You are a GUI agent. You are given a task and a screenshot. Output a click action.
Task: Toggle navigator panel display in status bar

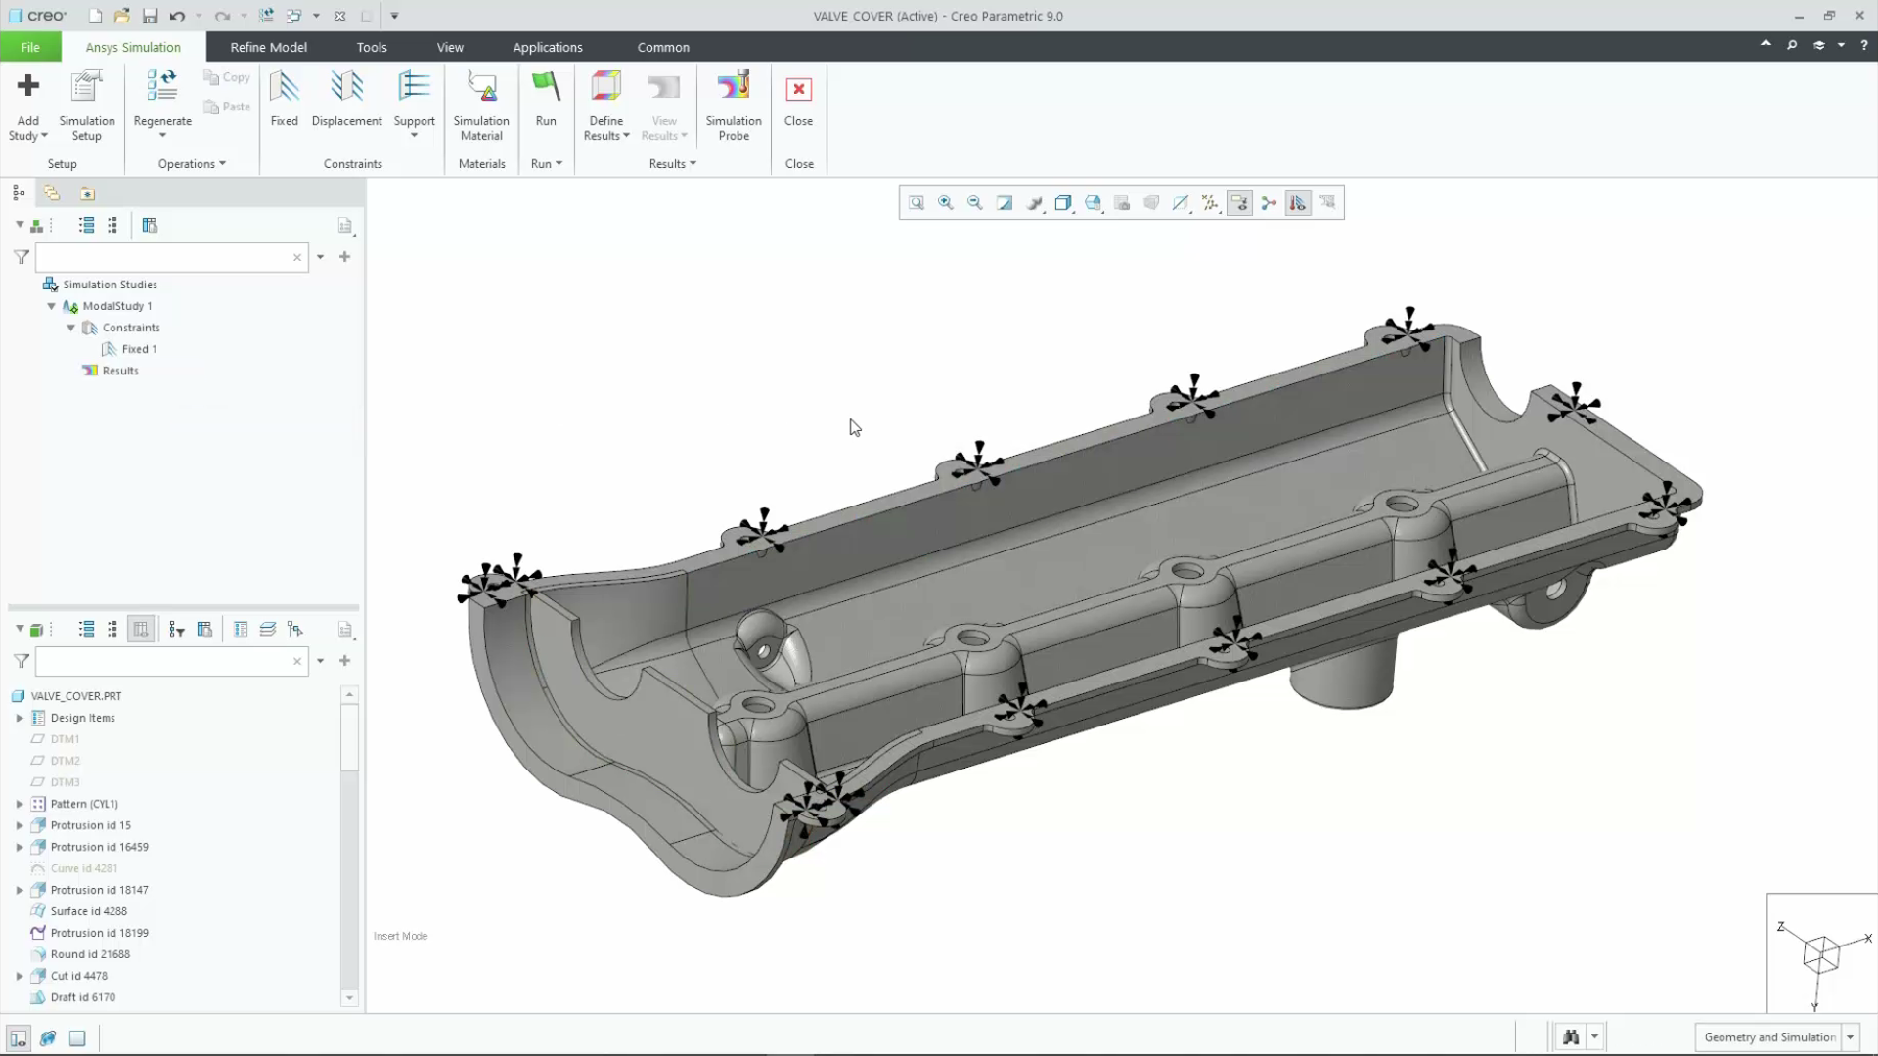(x=18, y=1038)
